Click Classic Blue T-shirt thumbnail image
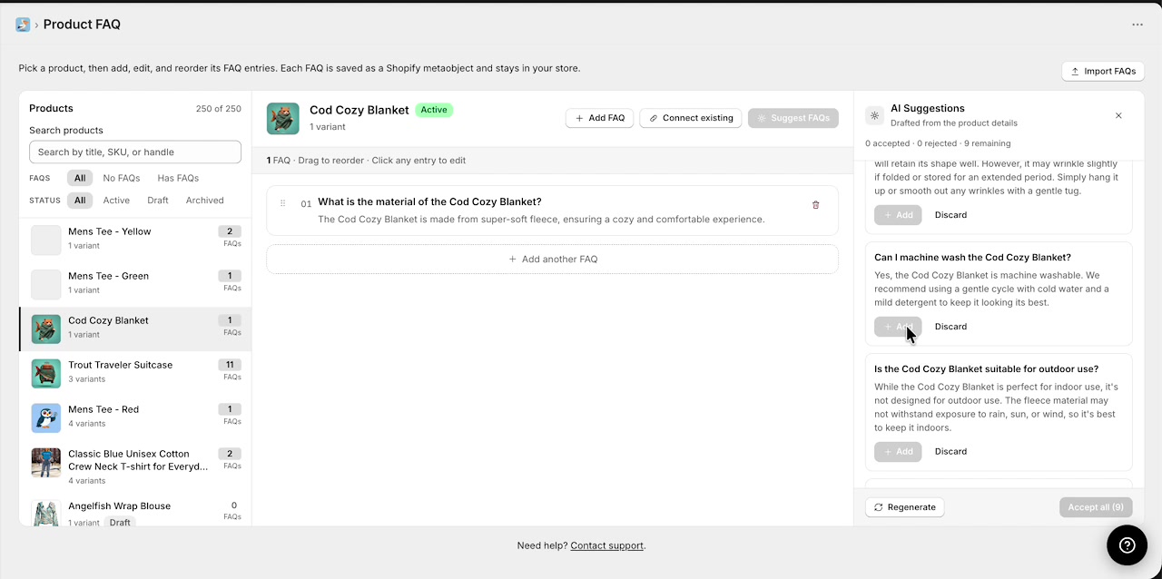 [46, 463]
